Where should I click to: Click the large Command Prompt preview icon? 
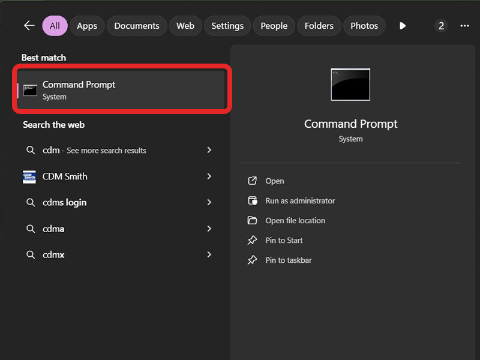point(350,85)
